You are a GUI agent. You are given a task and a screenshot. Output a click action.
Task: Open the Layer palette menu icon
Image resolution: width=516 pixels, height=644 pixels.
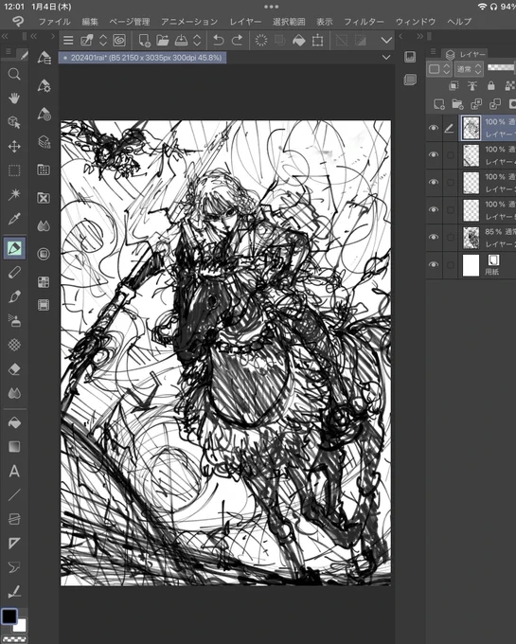click(433, 51)
